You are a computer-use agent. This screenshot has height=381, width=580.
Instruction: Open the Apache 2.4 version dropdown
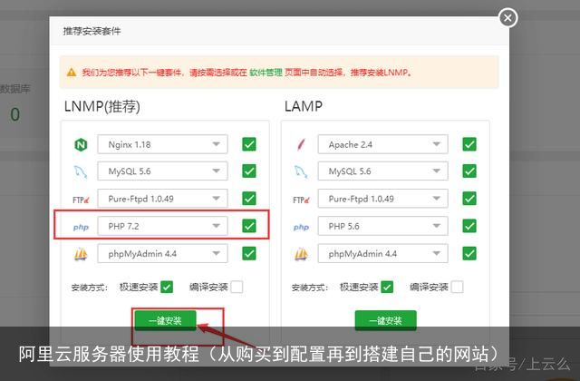[382, 144]
